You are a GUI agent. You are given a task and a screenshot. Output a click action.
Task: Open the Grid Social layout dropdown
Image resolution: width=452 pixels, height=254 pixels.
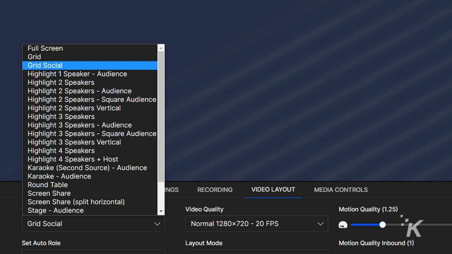[x=93, y=224]
